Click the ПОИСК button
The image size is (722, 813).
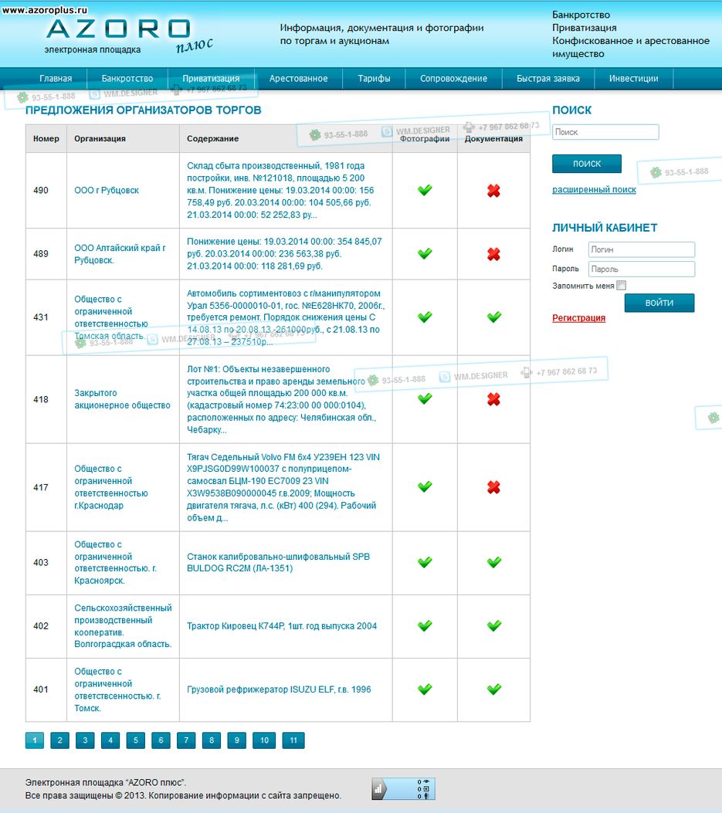(x=587, y=164)
